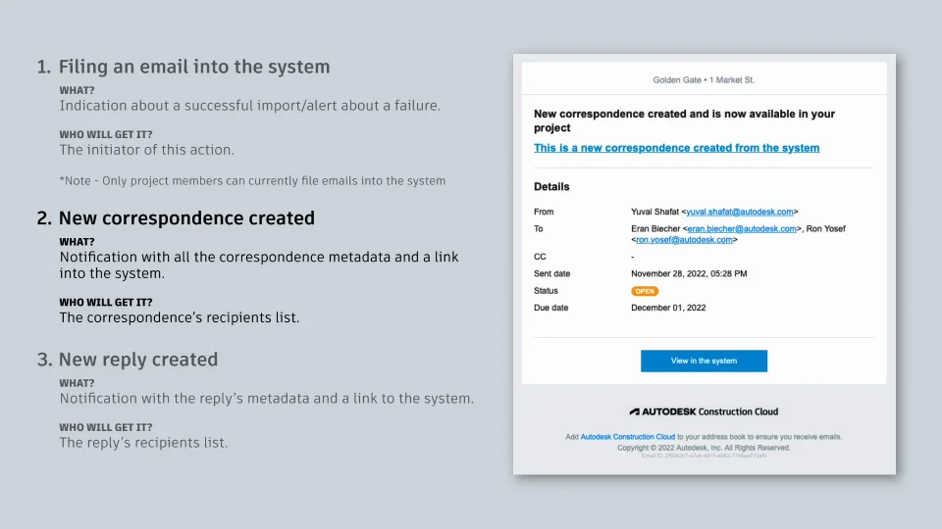Click the Copyright 2022 Autodesk footer text
The width and height of the screenshot is (942, 529).
[x=704, y=448]
